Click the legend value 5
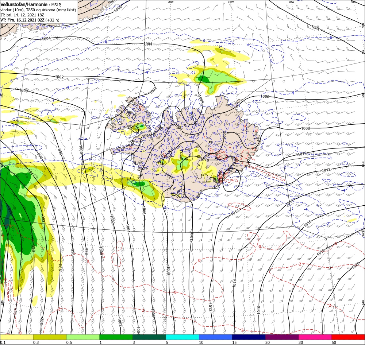The height and width of the screenshot is (345, 365). tap(167, 342)
